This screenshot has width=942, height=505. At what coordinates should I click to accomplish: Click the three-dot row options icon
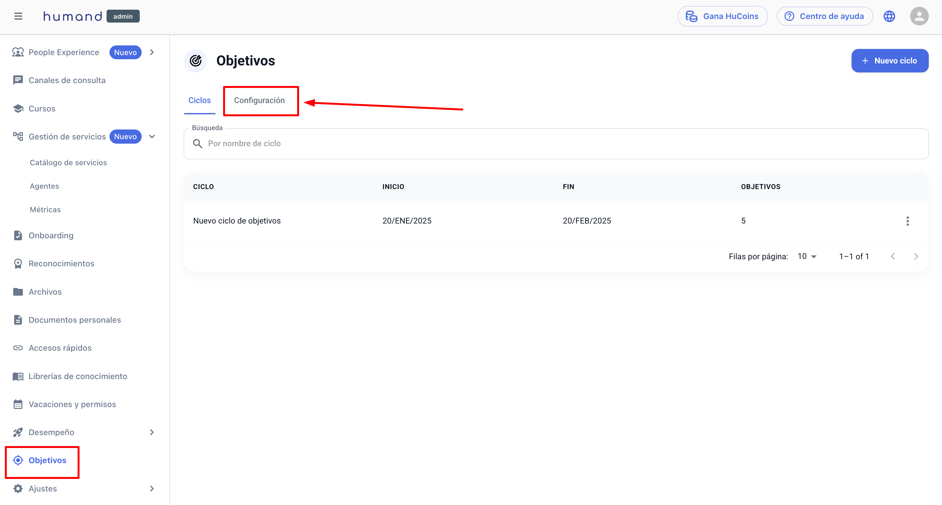(x=907, y=221)
